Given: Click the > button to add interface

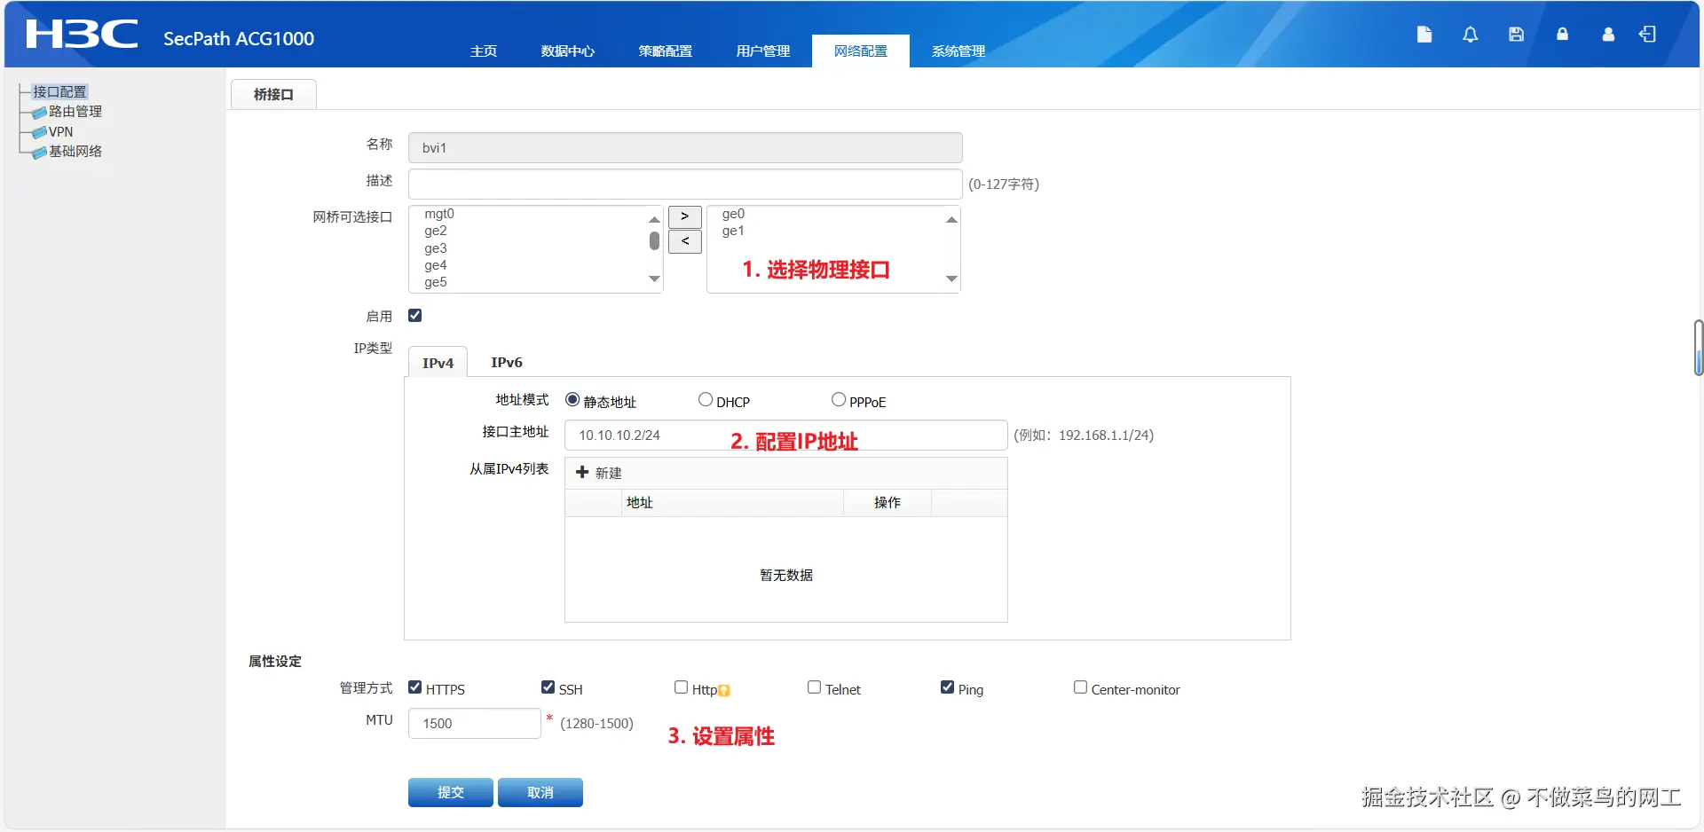Looking at the screenshot, I should point(684,216).
